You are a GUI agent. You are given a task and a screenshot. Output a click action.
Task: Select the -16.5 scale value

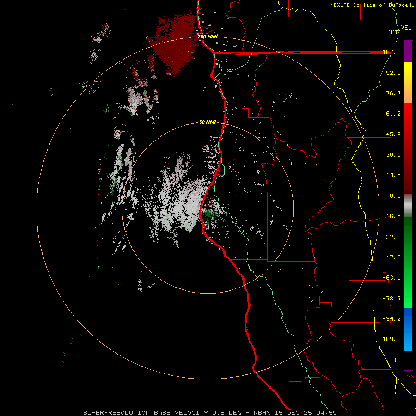pyautogui.click(x=392, y=216)
